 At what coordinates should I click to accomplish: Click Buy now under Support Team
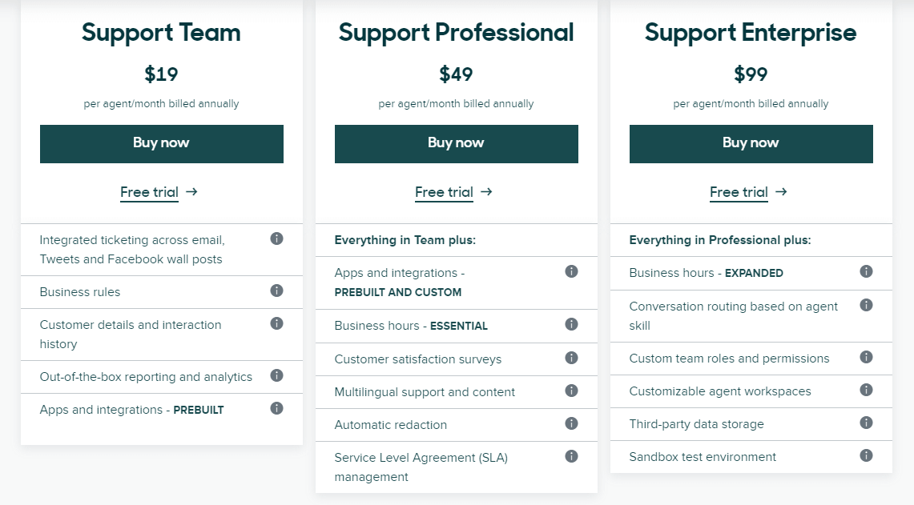(x=161, y=143)
